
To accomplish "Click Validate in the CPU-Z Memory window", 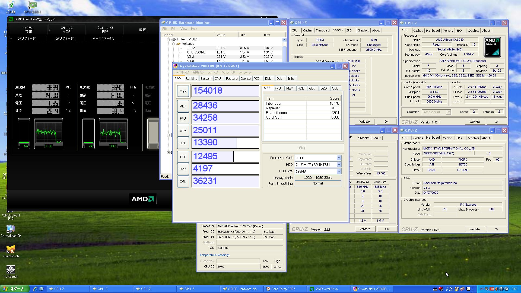I will [x=364, y=122].
